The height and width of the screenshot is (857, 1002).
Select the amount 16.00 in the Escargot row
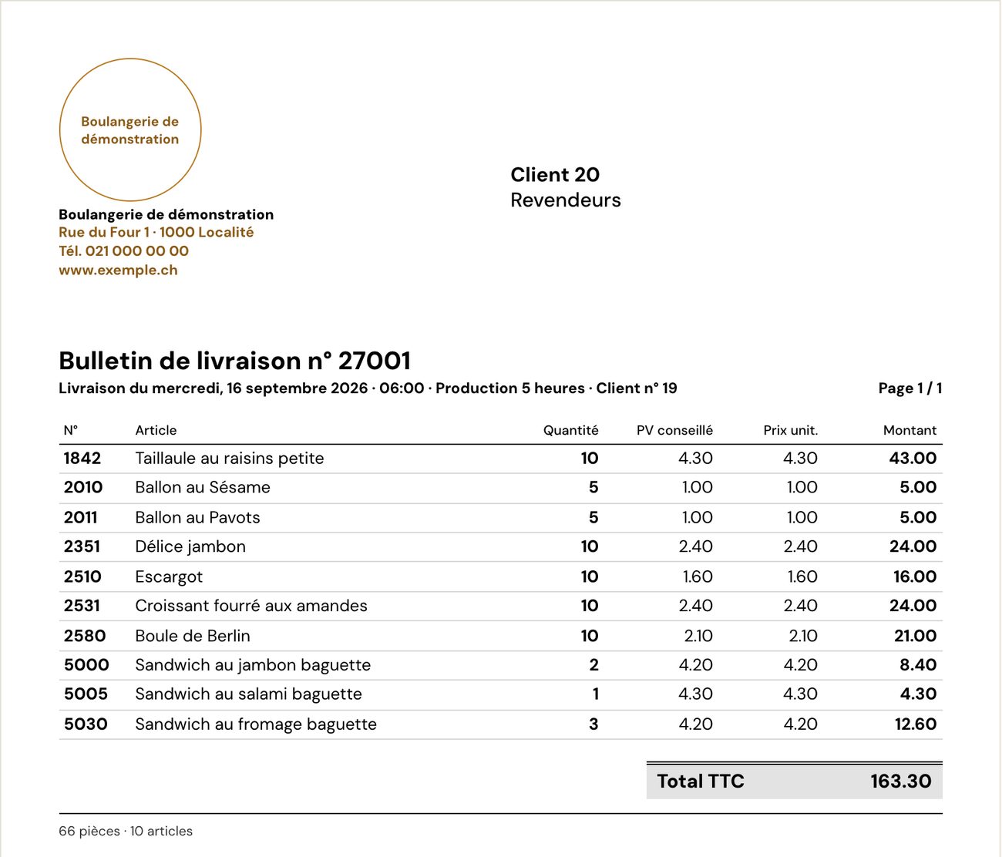(915, 576)
